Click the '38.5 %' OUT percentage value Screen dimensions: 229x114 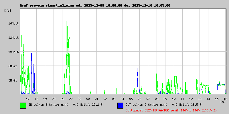(x=196, y=105)
